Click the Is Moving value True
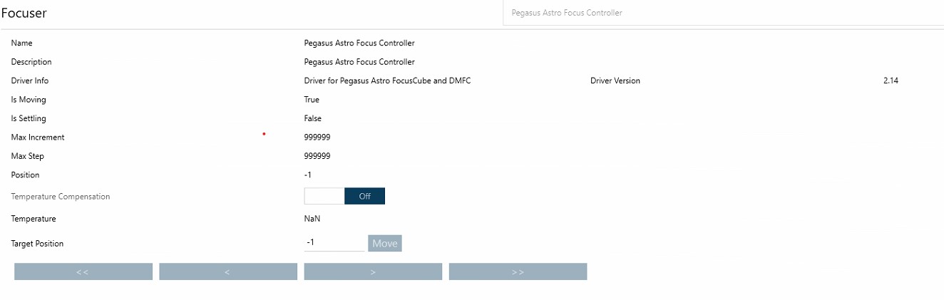The width and height of the screenshot is (944, 300). (x=312, y=100)
